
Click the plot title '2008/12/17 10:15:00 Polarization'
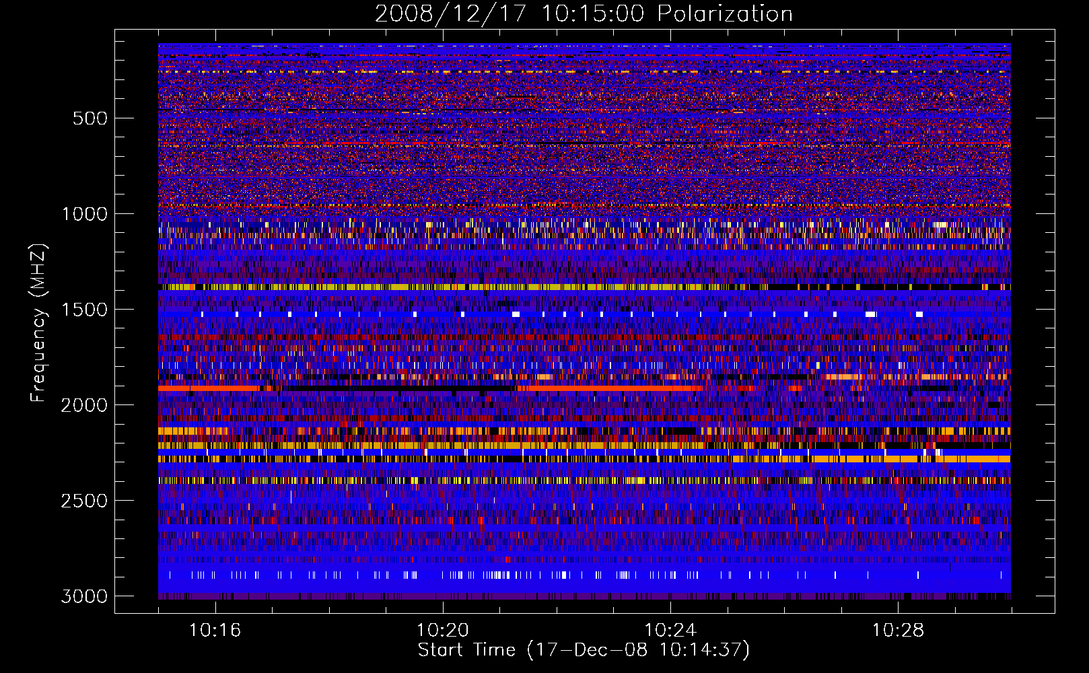coord(584,13)
